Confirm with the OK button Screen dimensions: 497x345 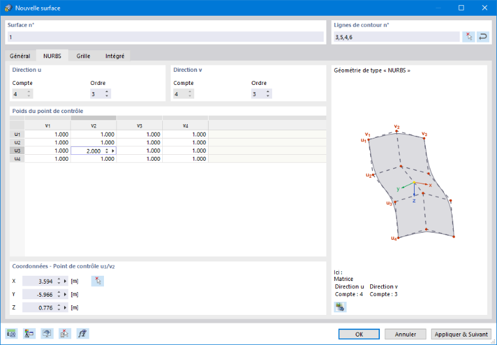pyautogui.click(x=359, y=335)
